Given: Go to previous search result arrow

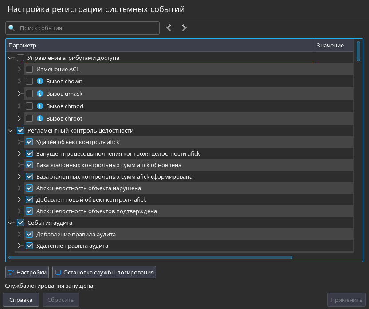Looking at the screenshot, I should coord(169,28).
